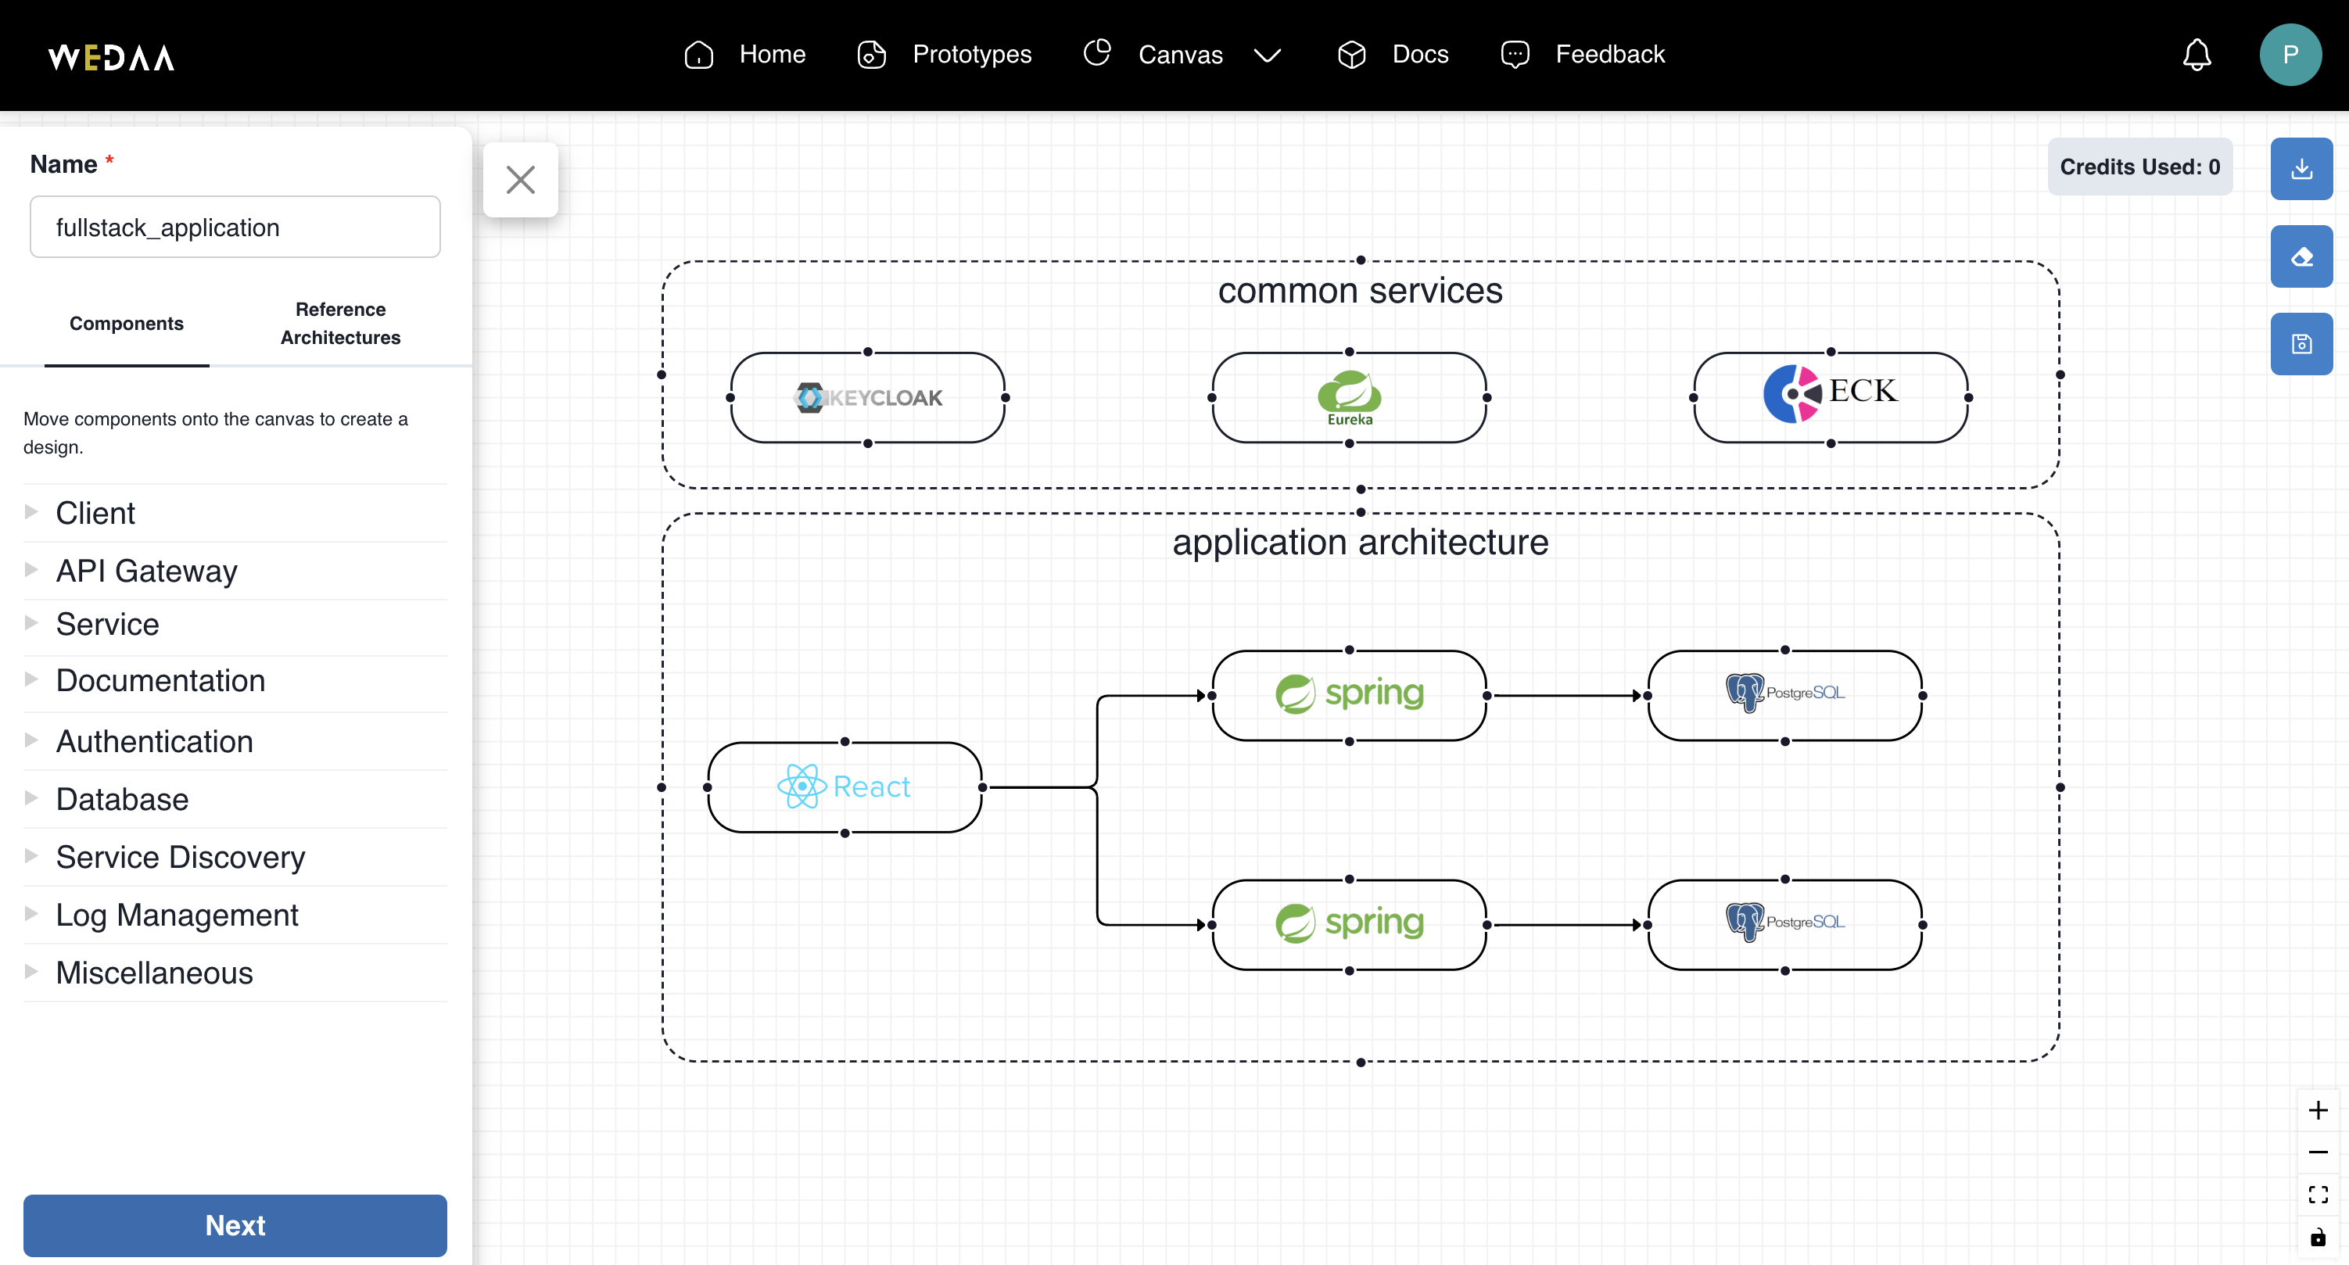Click the download diagram button
Image resolution: width=2349 pixels, height=1265 pixels.
pos(2301,169)
